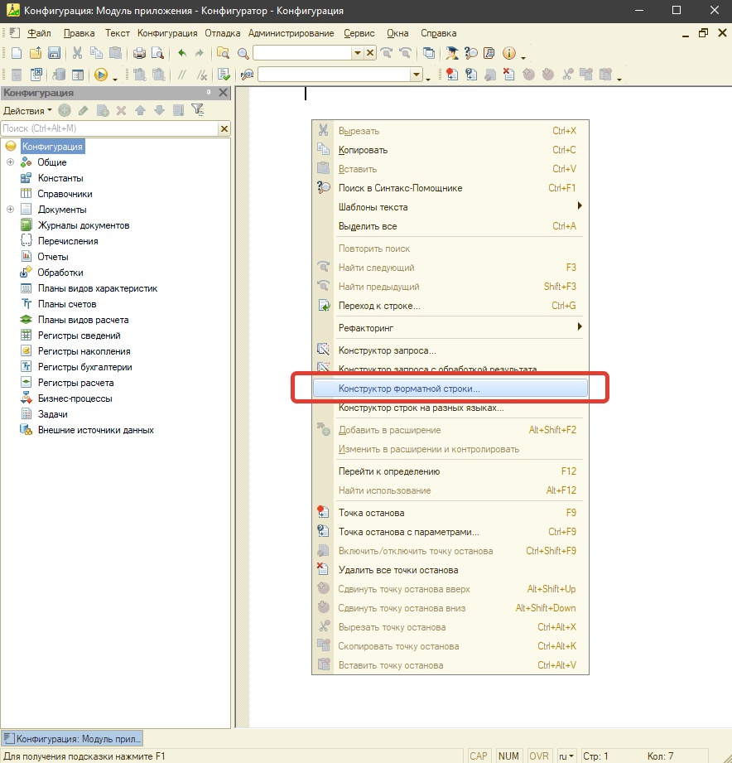732x763 pixels.
Task: Clear the toolbar search box X button
Action: point(370,52)
